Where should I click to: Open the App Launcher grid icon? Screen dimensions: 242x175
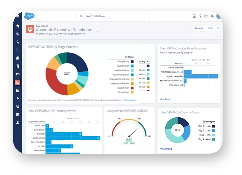pyautogui.click(x=194, y=16)
